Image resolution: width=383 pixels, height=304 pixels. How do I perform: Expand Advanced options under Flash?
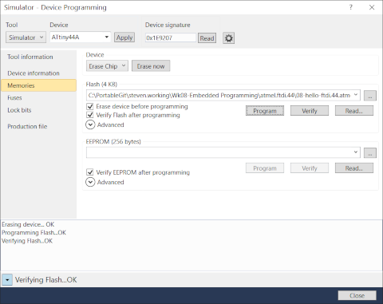pos(90,124)
